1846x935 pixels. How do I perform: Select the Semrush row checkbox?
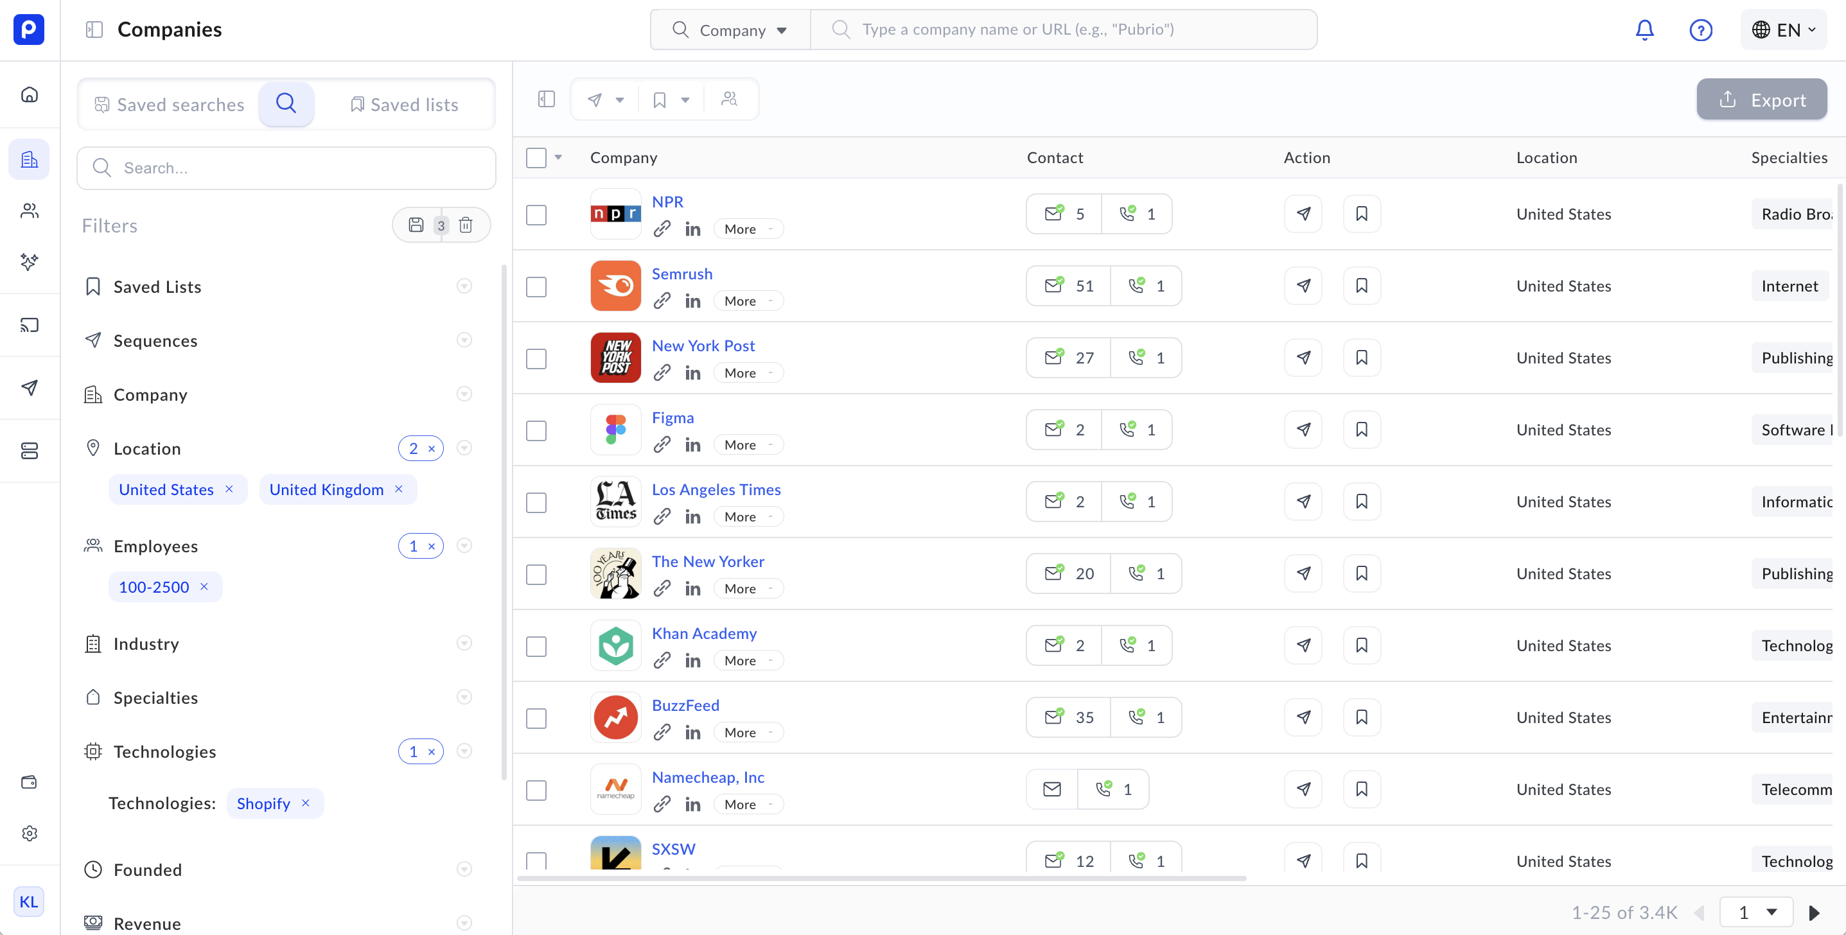point(536,286)
